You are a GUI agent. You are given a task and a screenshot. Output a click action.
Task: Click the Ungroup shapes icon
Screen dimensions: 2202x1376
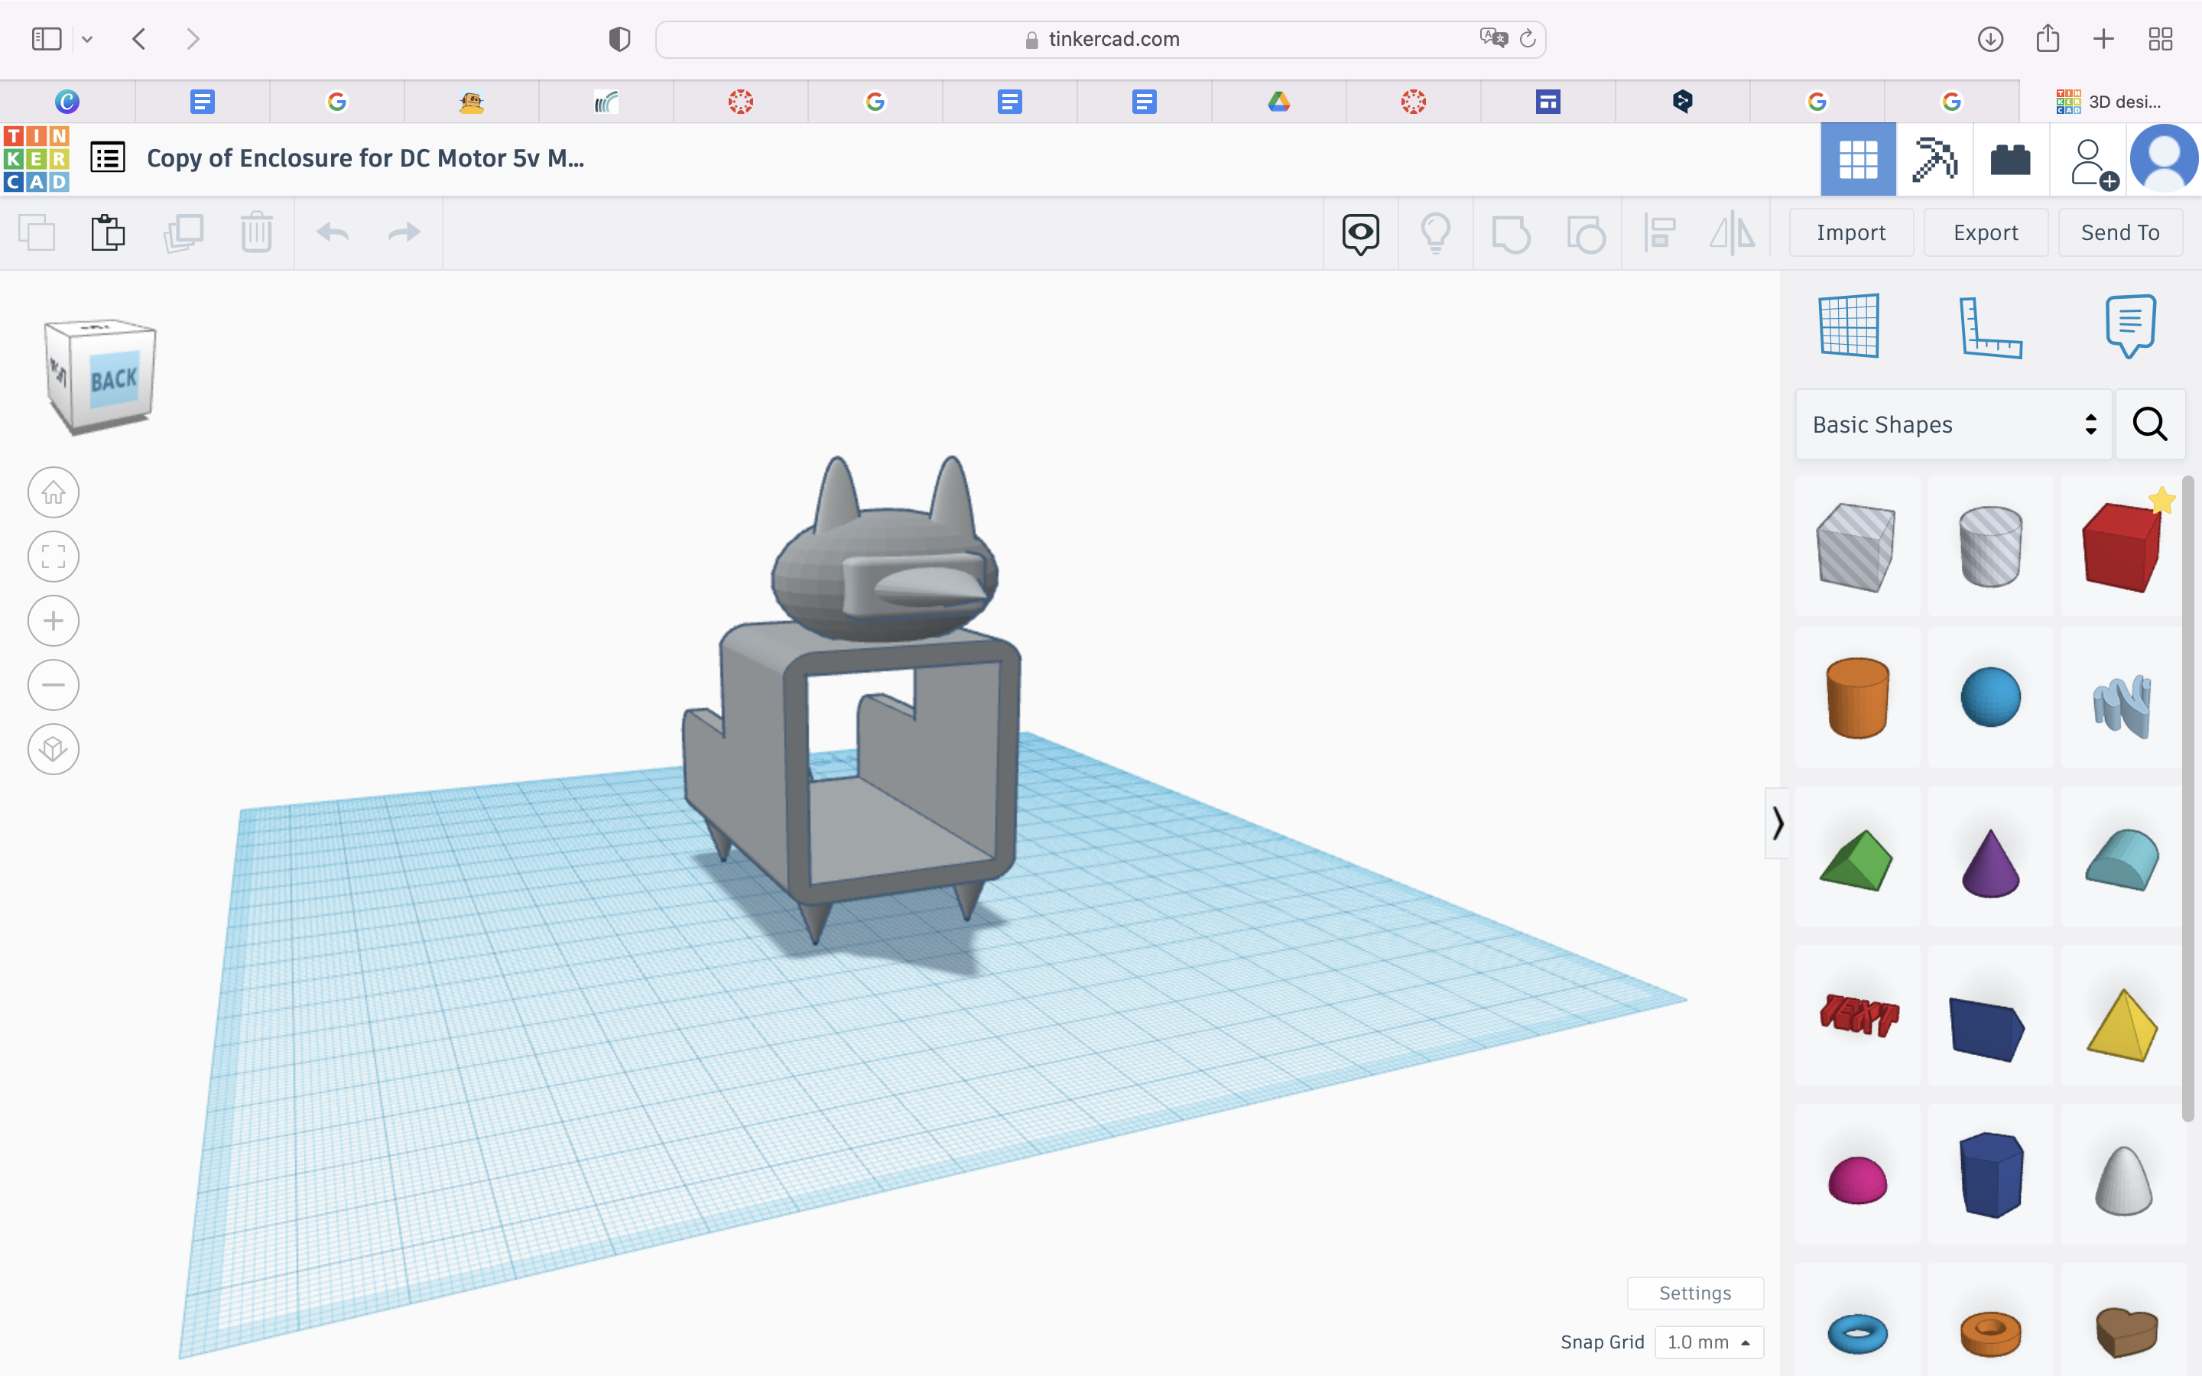tap(1586, 234)
